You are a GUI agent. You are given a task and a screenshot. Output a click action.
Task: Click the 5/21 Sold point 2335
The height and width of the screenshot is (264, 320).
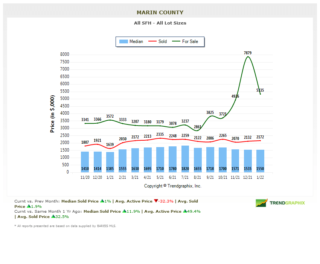(x=160, y=138)
